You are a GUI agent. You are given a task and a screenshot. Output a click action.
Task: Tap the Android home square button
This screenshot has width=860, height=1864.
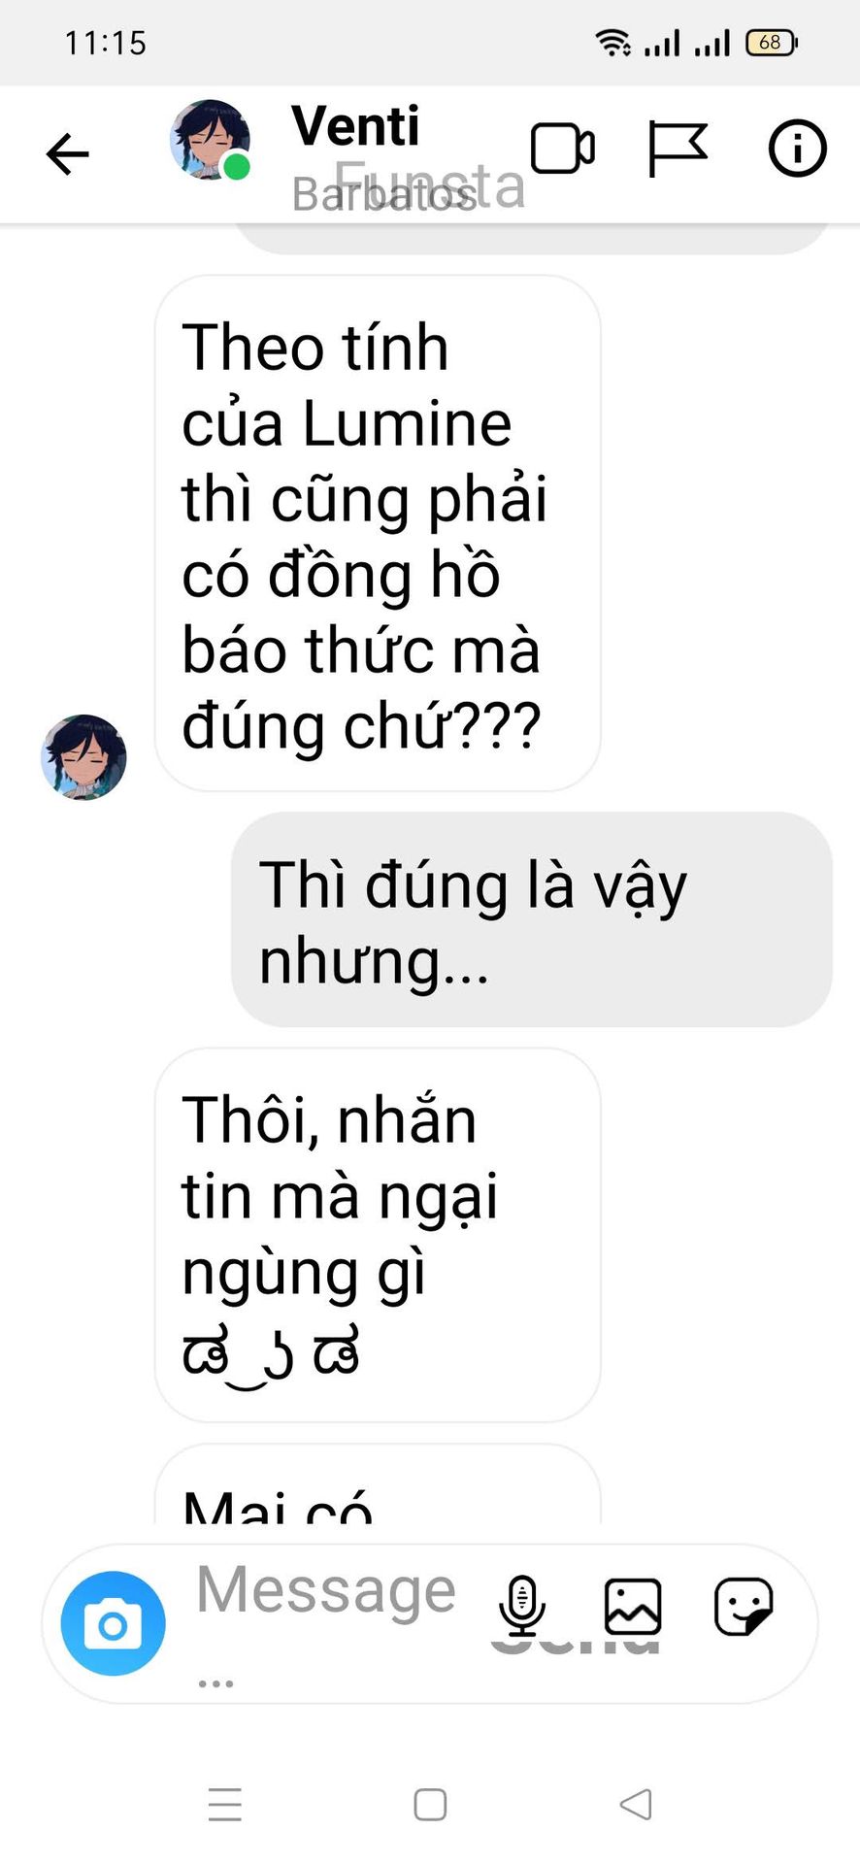click(430, 1805)
